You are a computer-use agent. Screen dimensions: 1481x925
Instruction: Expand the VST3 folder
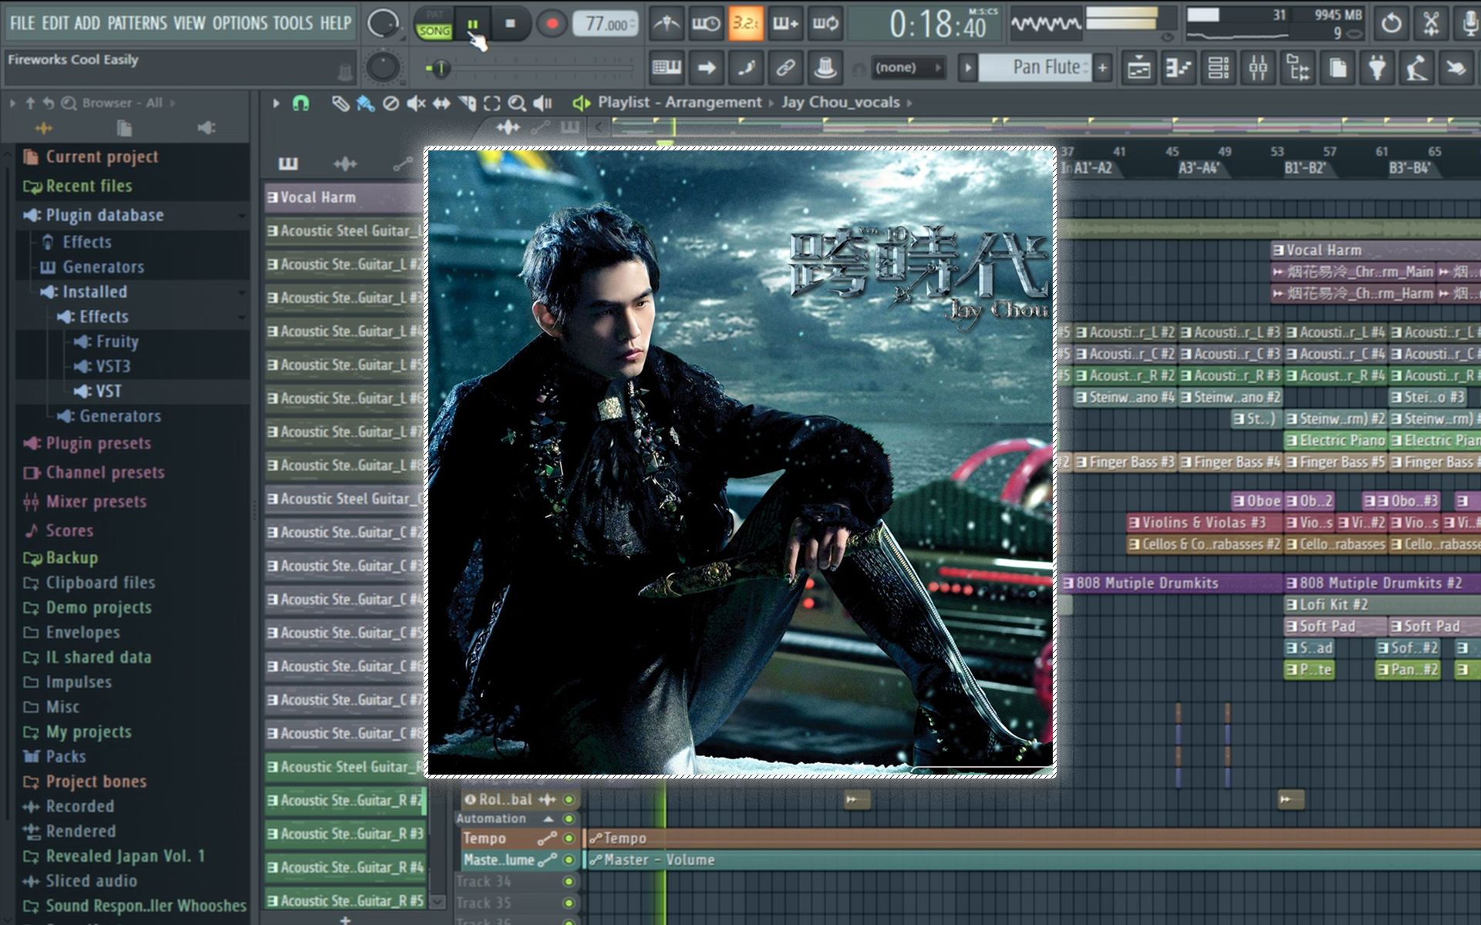coord(113,366)
